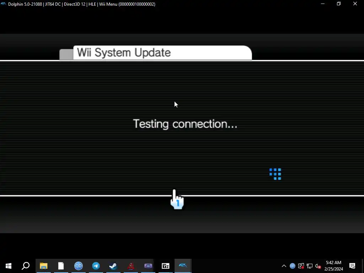Open the blank document app in taskbar
Viewport: 364px width, 273px height.
tap(61, 266)
